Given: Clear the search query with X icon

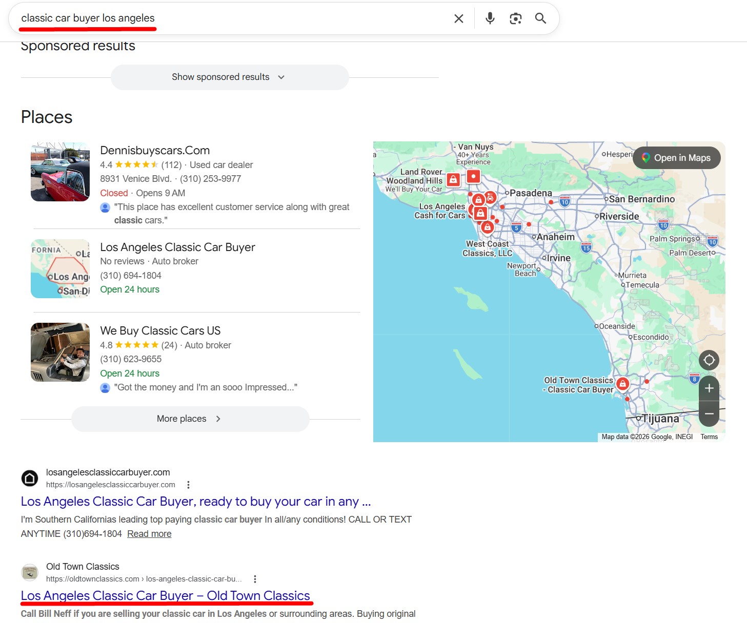Looking at the screenshot, I should tap(458, 18).
